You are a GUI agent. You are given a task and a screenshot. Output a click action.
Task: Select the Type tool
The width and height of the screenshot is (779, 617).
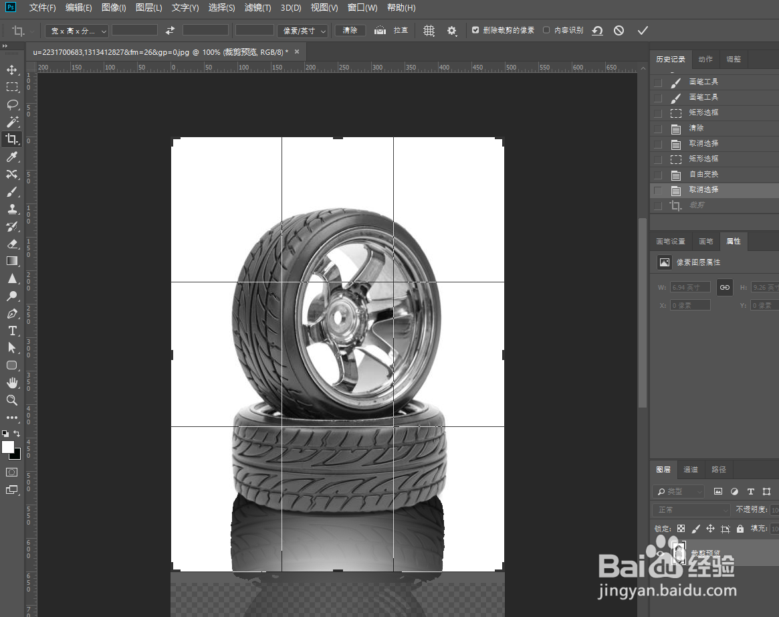click(12, 331)
